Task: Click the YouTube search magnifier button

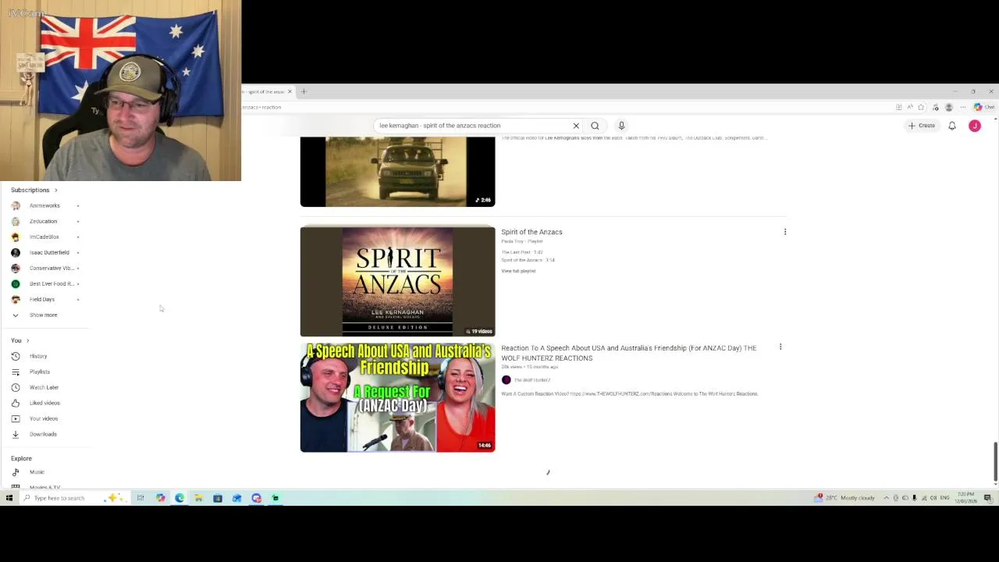Action: pos(595,126)
